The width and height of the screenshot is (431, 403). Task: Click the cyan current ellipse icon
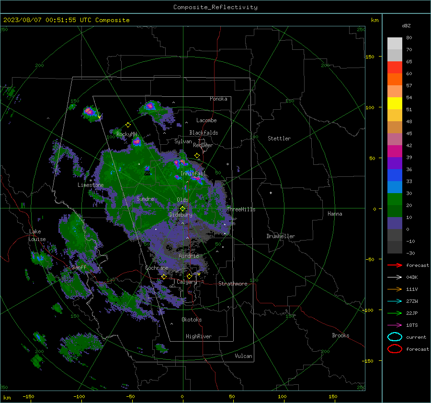395,337
